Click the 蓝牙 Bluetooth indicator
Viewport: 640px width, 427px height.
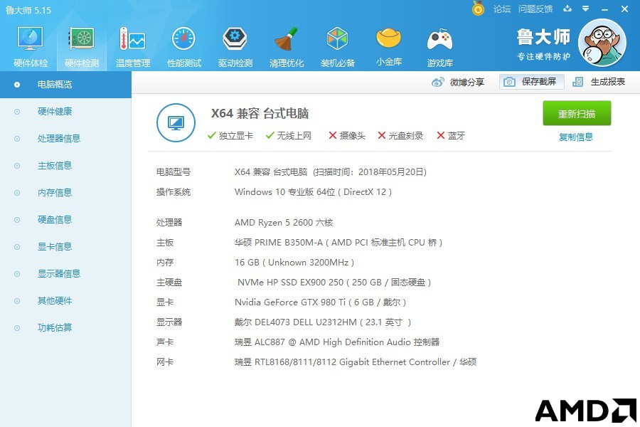[x=451, y=136]
